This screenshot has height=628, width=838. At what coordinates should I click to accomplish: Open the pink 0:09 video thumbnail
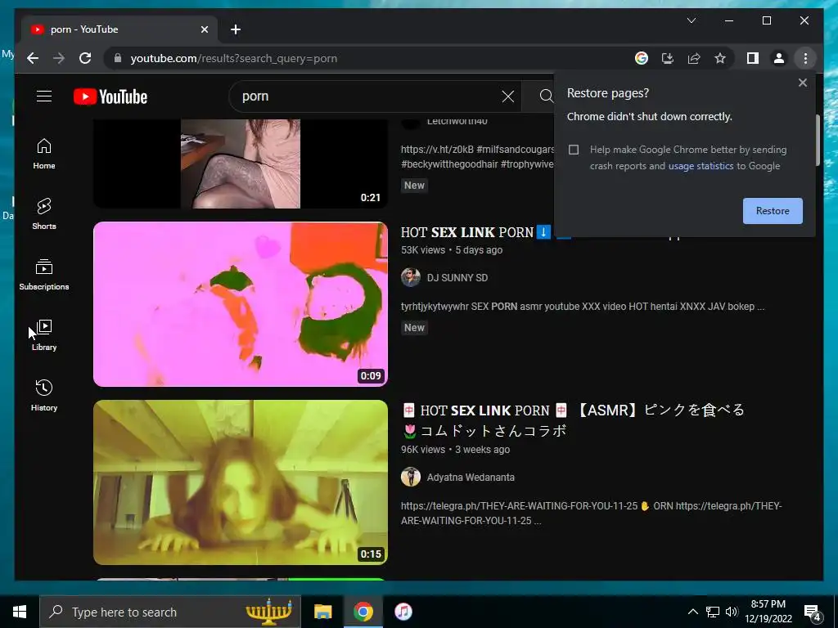pyautogui.click(x=241, y=304)
